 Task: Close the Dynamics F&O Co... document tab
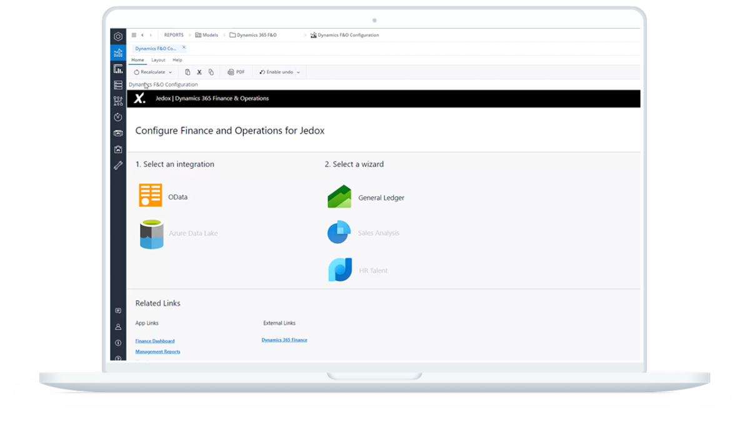[x=184, y=48]
